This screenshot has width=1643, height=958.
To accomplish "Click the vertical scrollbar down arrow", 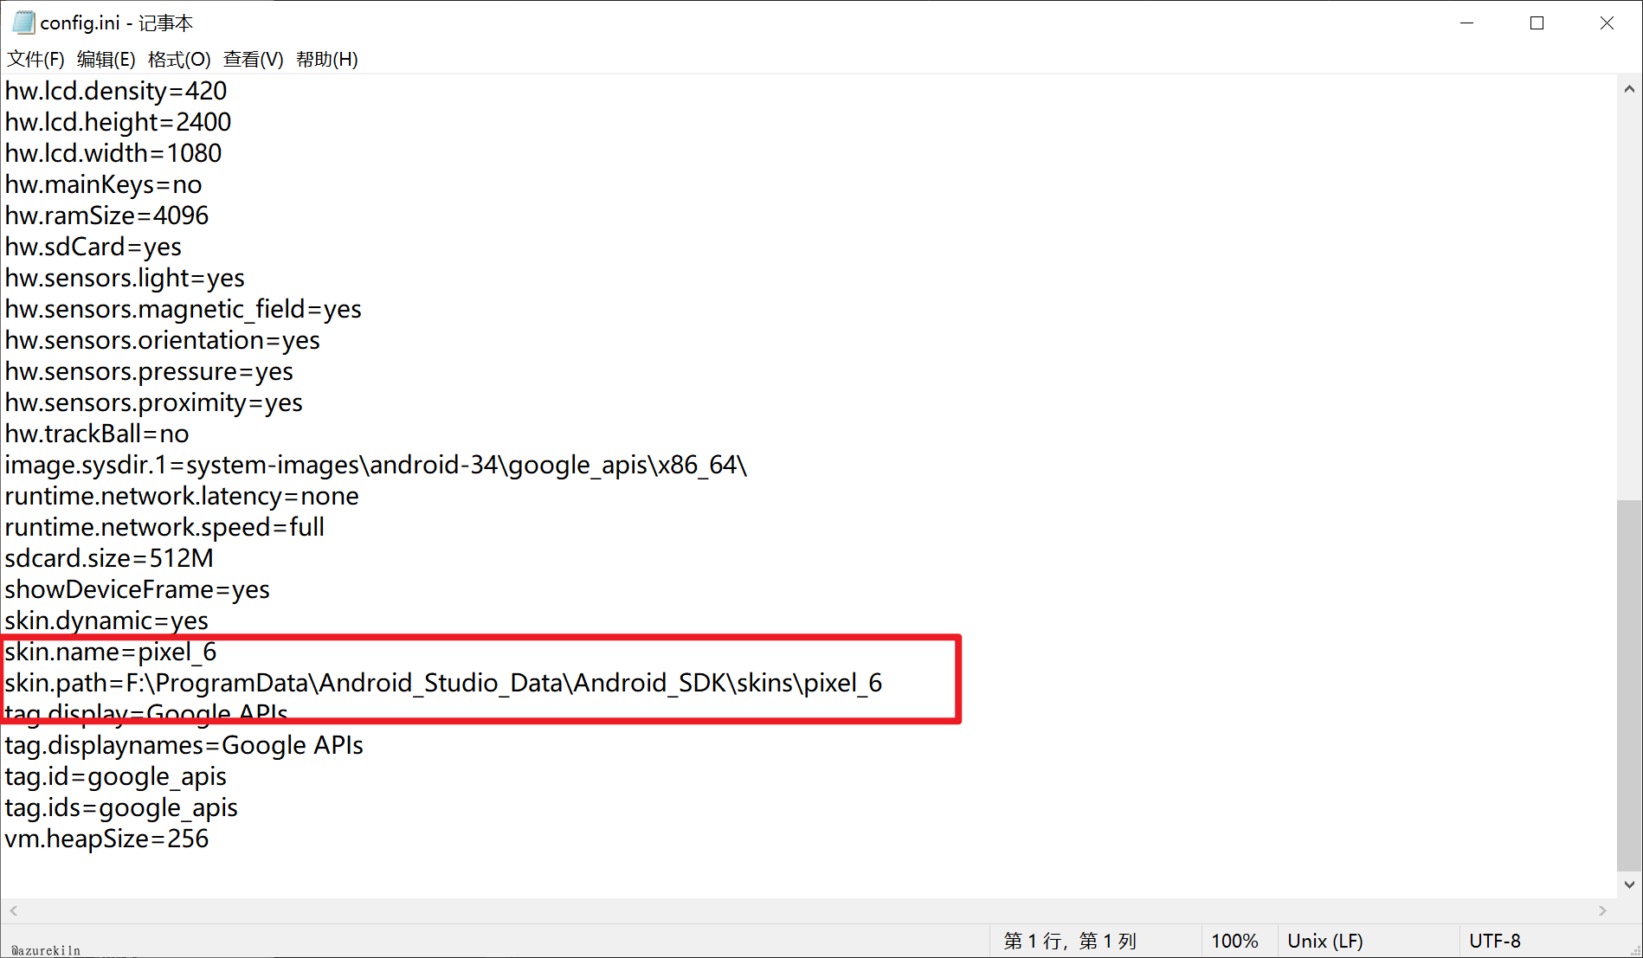I will [1629, 884].
